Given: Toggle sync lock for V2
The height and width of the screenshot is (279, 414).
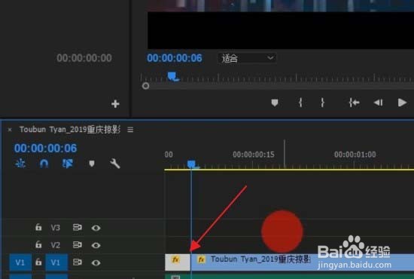Looking at the screenshot, I should coord(77,245).
